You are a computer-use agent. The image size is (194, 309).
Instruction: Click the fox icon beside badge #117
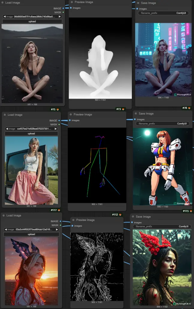coord(59,210)
